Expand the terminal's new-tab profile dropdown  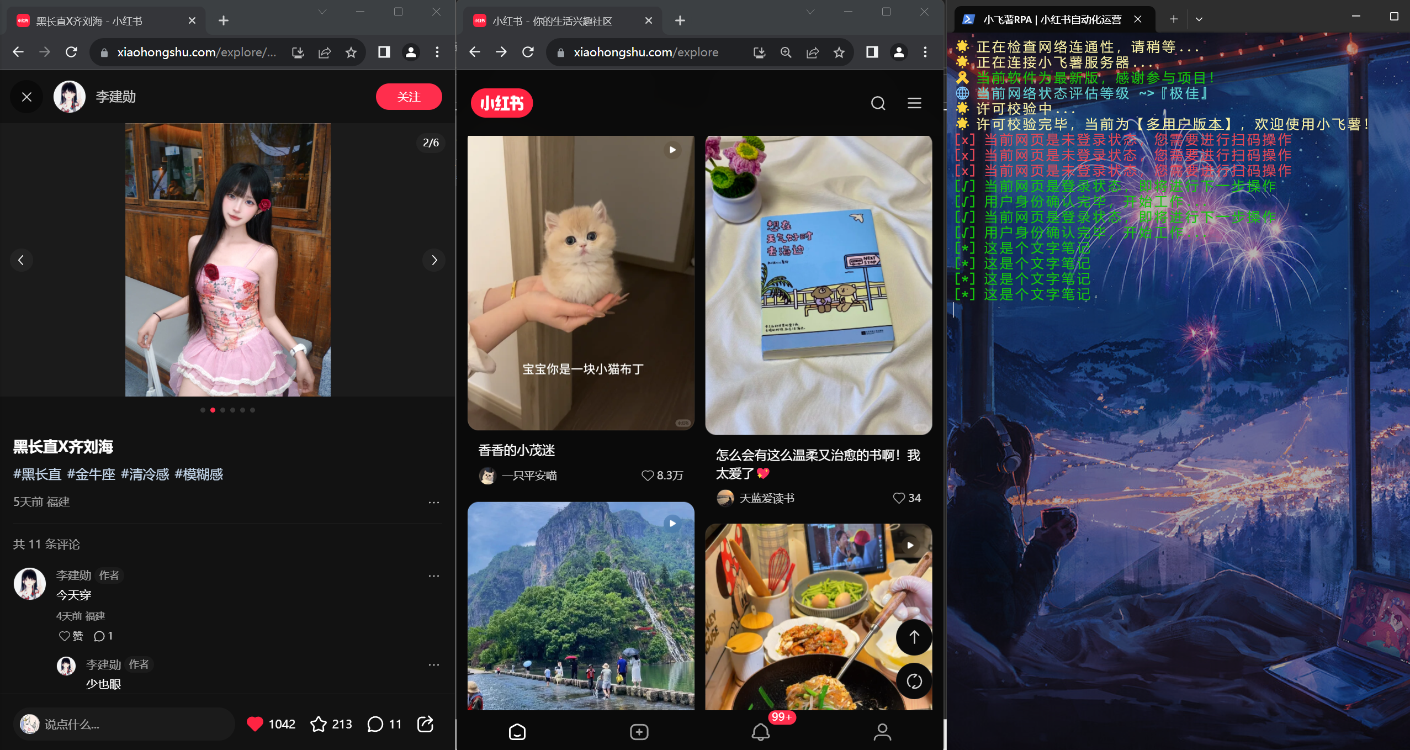pos(1199,19)
